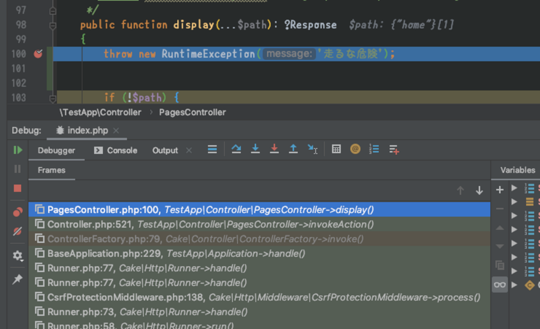Viewport: 540px width, 329px height.
Task: Open View Breakpoints double red circle icon
Action: (17, 212)
